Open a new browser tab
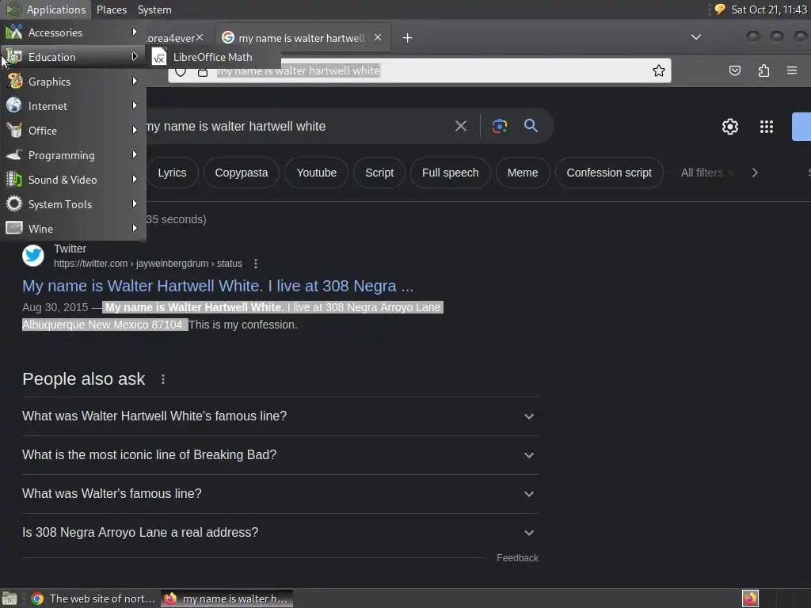 coord(407,38)
